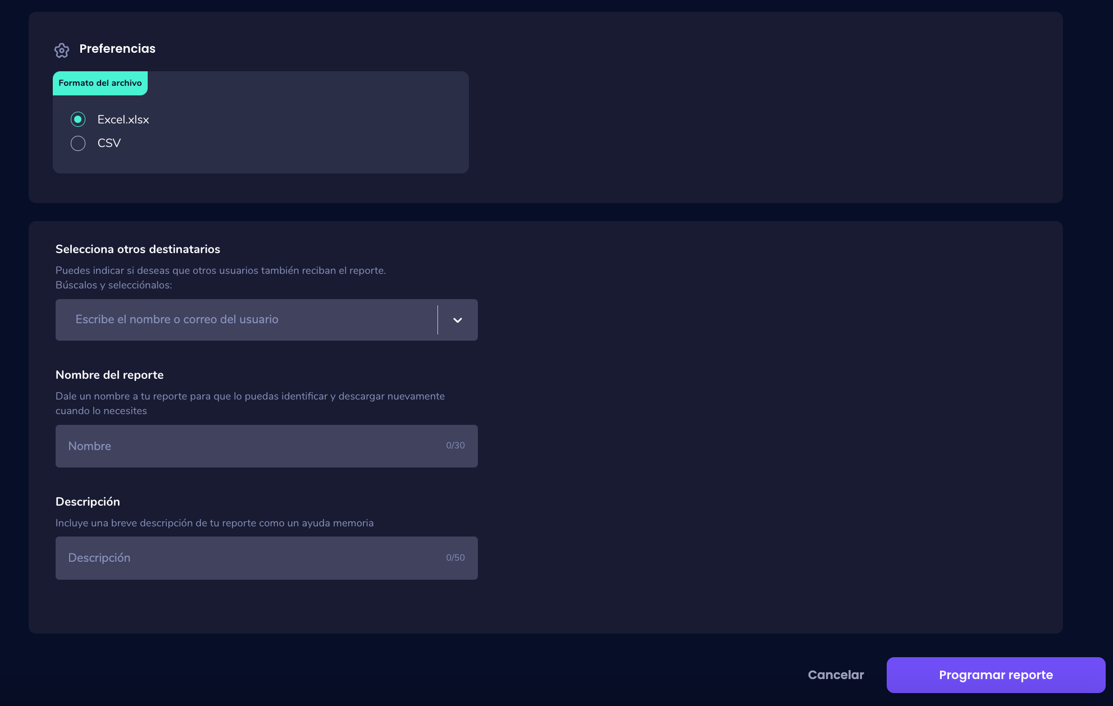Click the Preferencias section heading

click(117, 49)
